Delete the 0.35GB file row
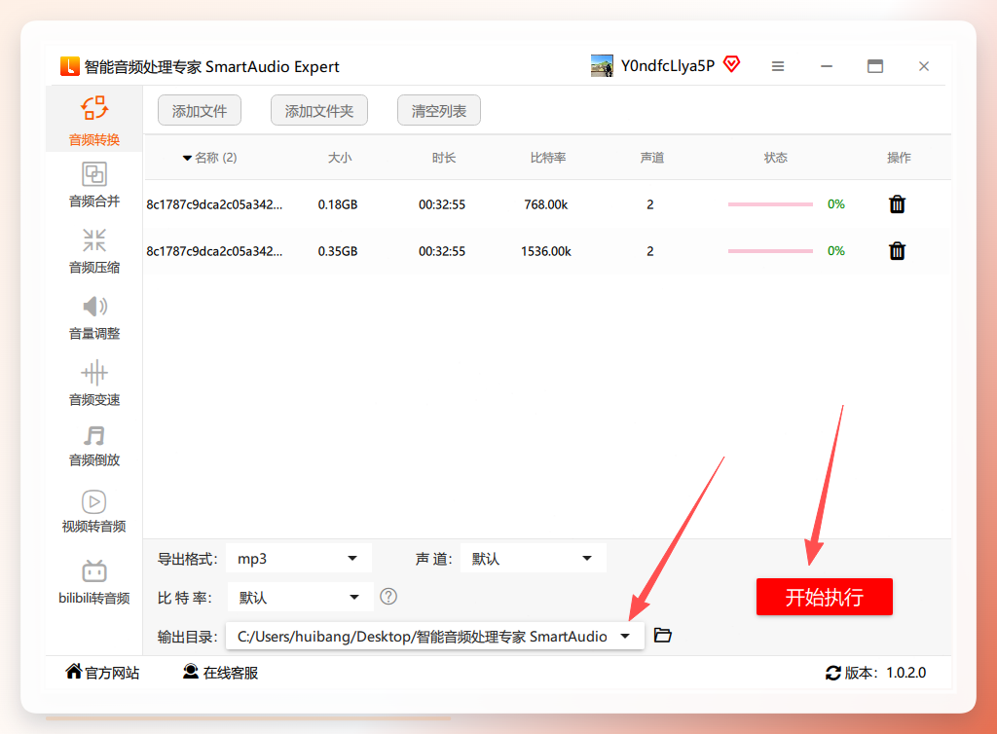Screen dimensions: 997x734 [x=897, y=251]
